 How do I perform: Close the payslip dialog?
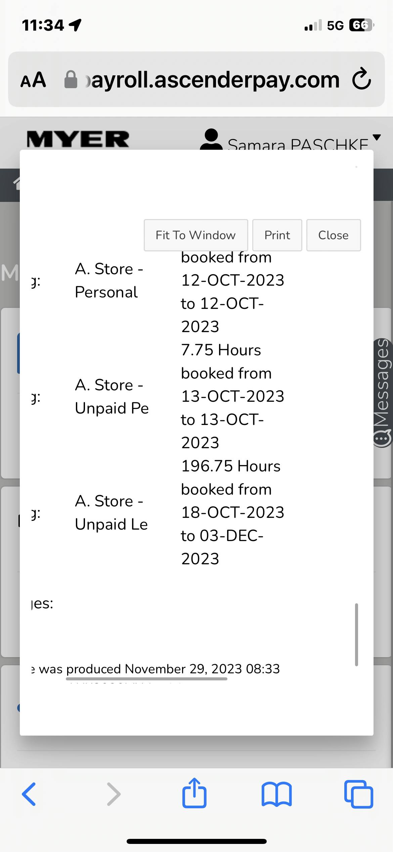pos(333,235)
